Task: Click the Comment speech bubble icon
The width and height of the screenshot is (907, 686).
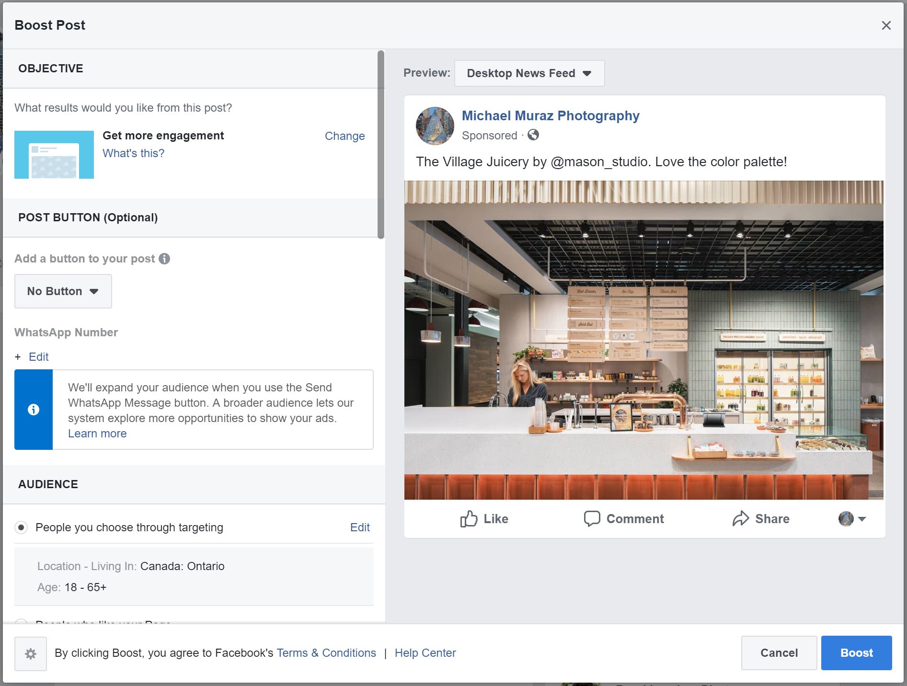Action: [x=592, y=519]
